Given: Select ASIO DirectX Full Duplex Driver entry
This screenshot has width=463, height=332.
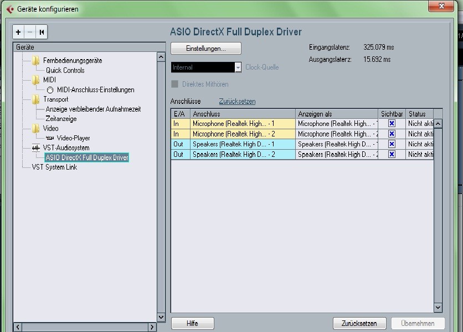Looking at the screenshot, I should 87,157.
